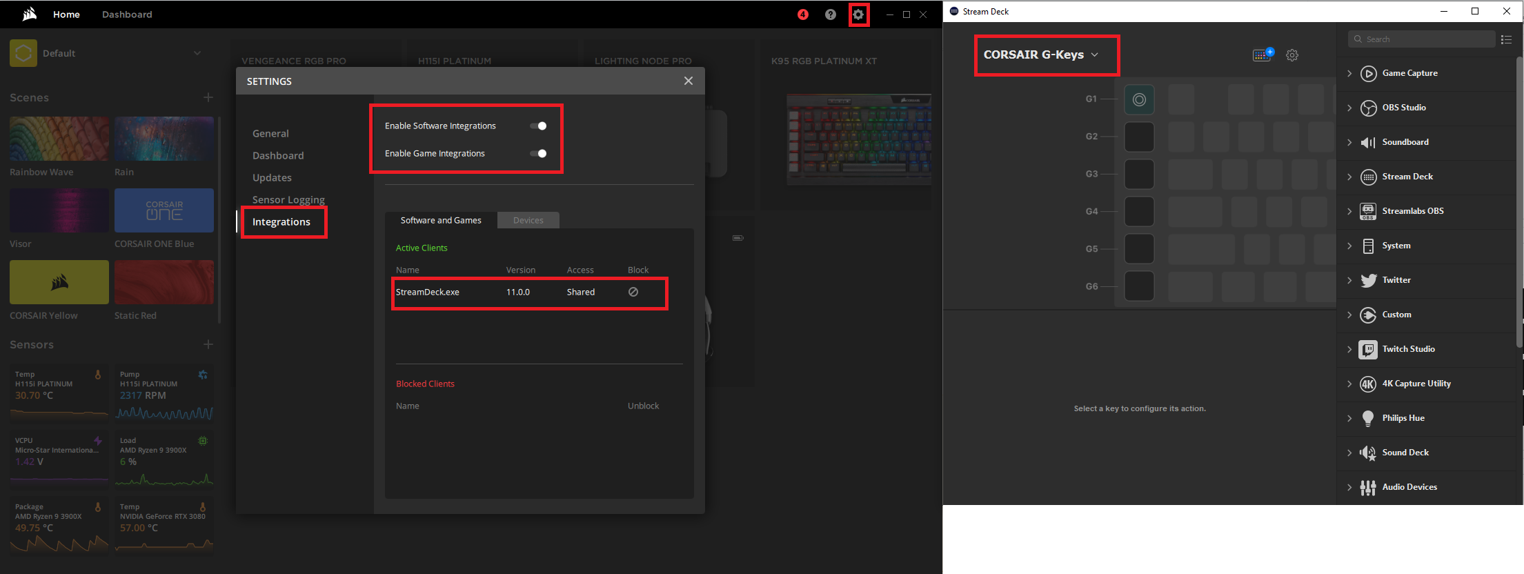This screenshot has height=574, width=1524.
Task: Open the CORSAIR G-Keys device dropdown
Action: tap(1040, 55)
